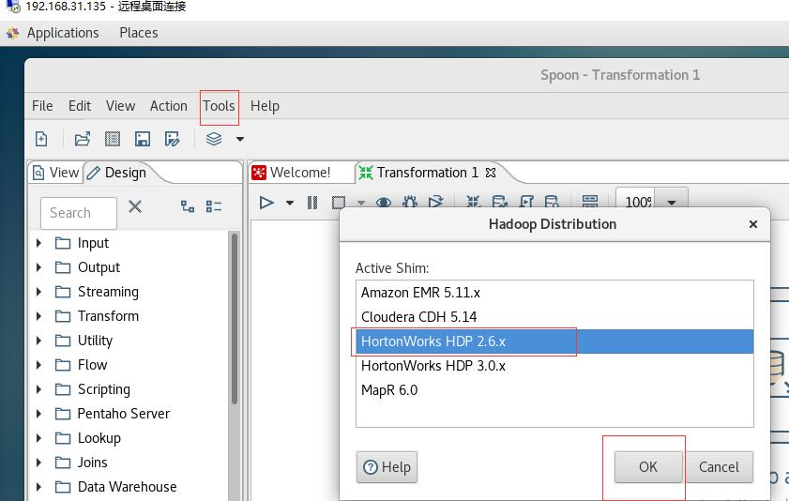The height and width of the screenshot is (501, 789).
Task: Expand the Utility folder
Action: pyautogui.click(x=38, y=341)
